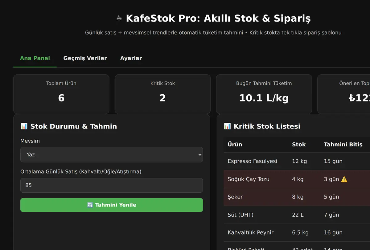370x250 pixels.
Task: Click the Ürün column header
Action: [x=235, y=145]
